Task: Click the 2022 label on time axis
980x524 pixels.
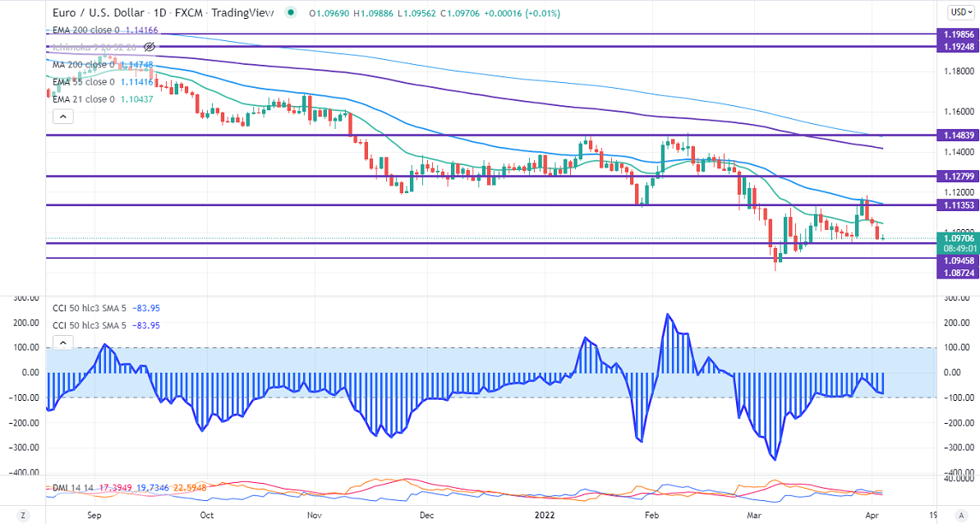Action: 544,515
